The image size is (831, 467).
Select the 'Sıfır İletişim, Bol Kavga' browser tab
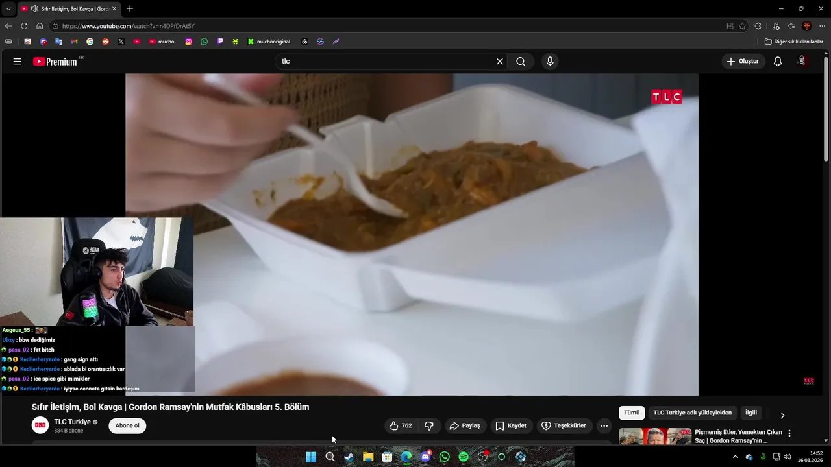(x=69, y=9)
